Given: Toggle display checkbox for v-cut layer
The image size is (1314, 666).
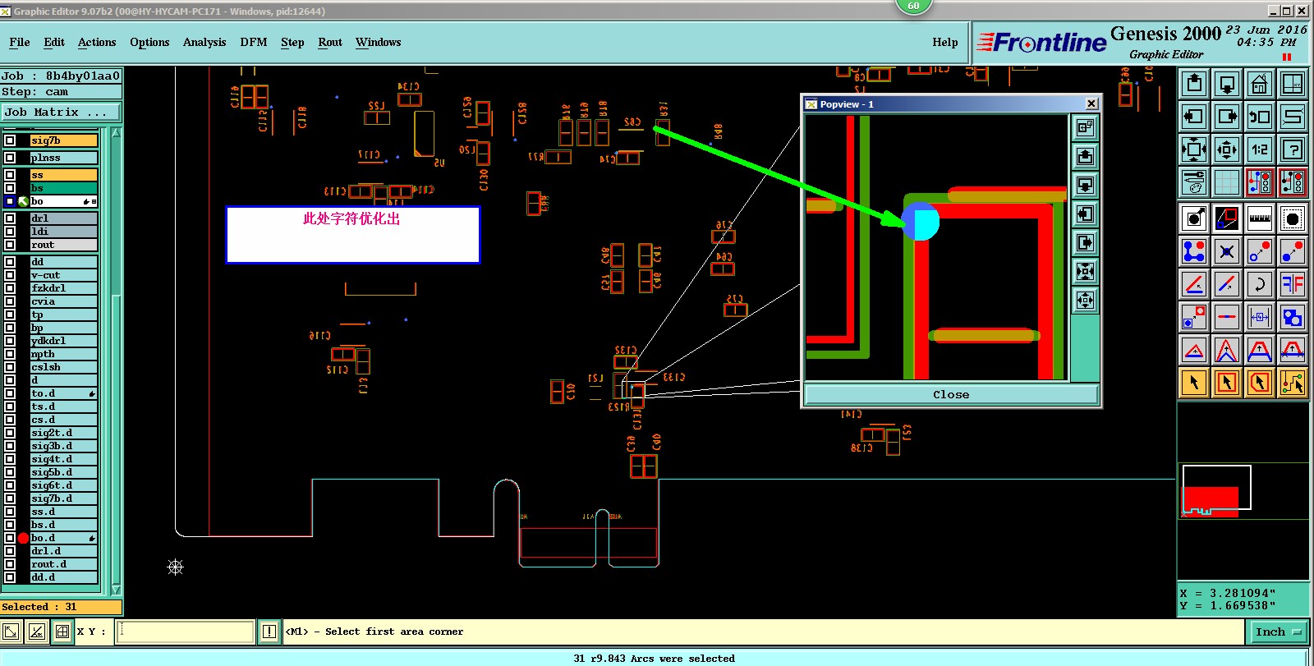Looking at the screenshot, I should click(10, 275).
